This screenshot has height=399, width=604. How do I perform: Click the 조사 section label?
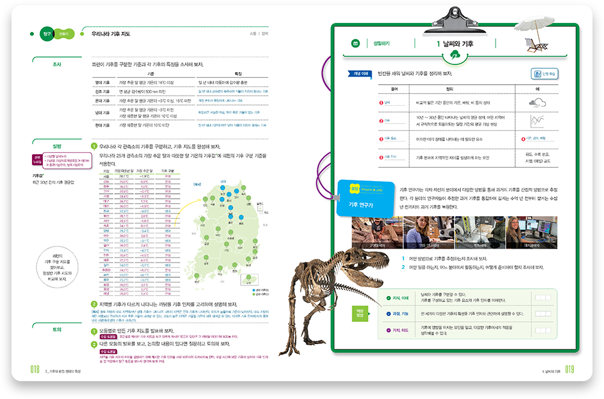[57, 64]
